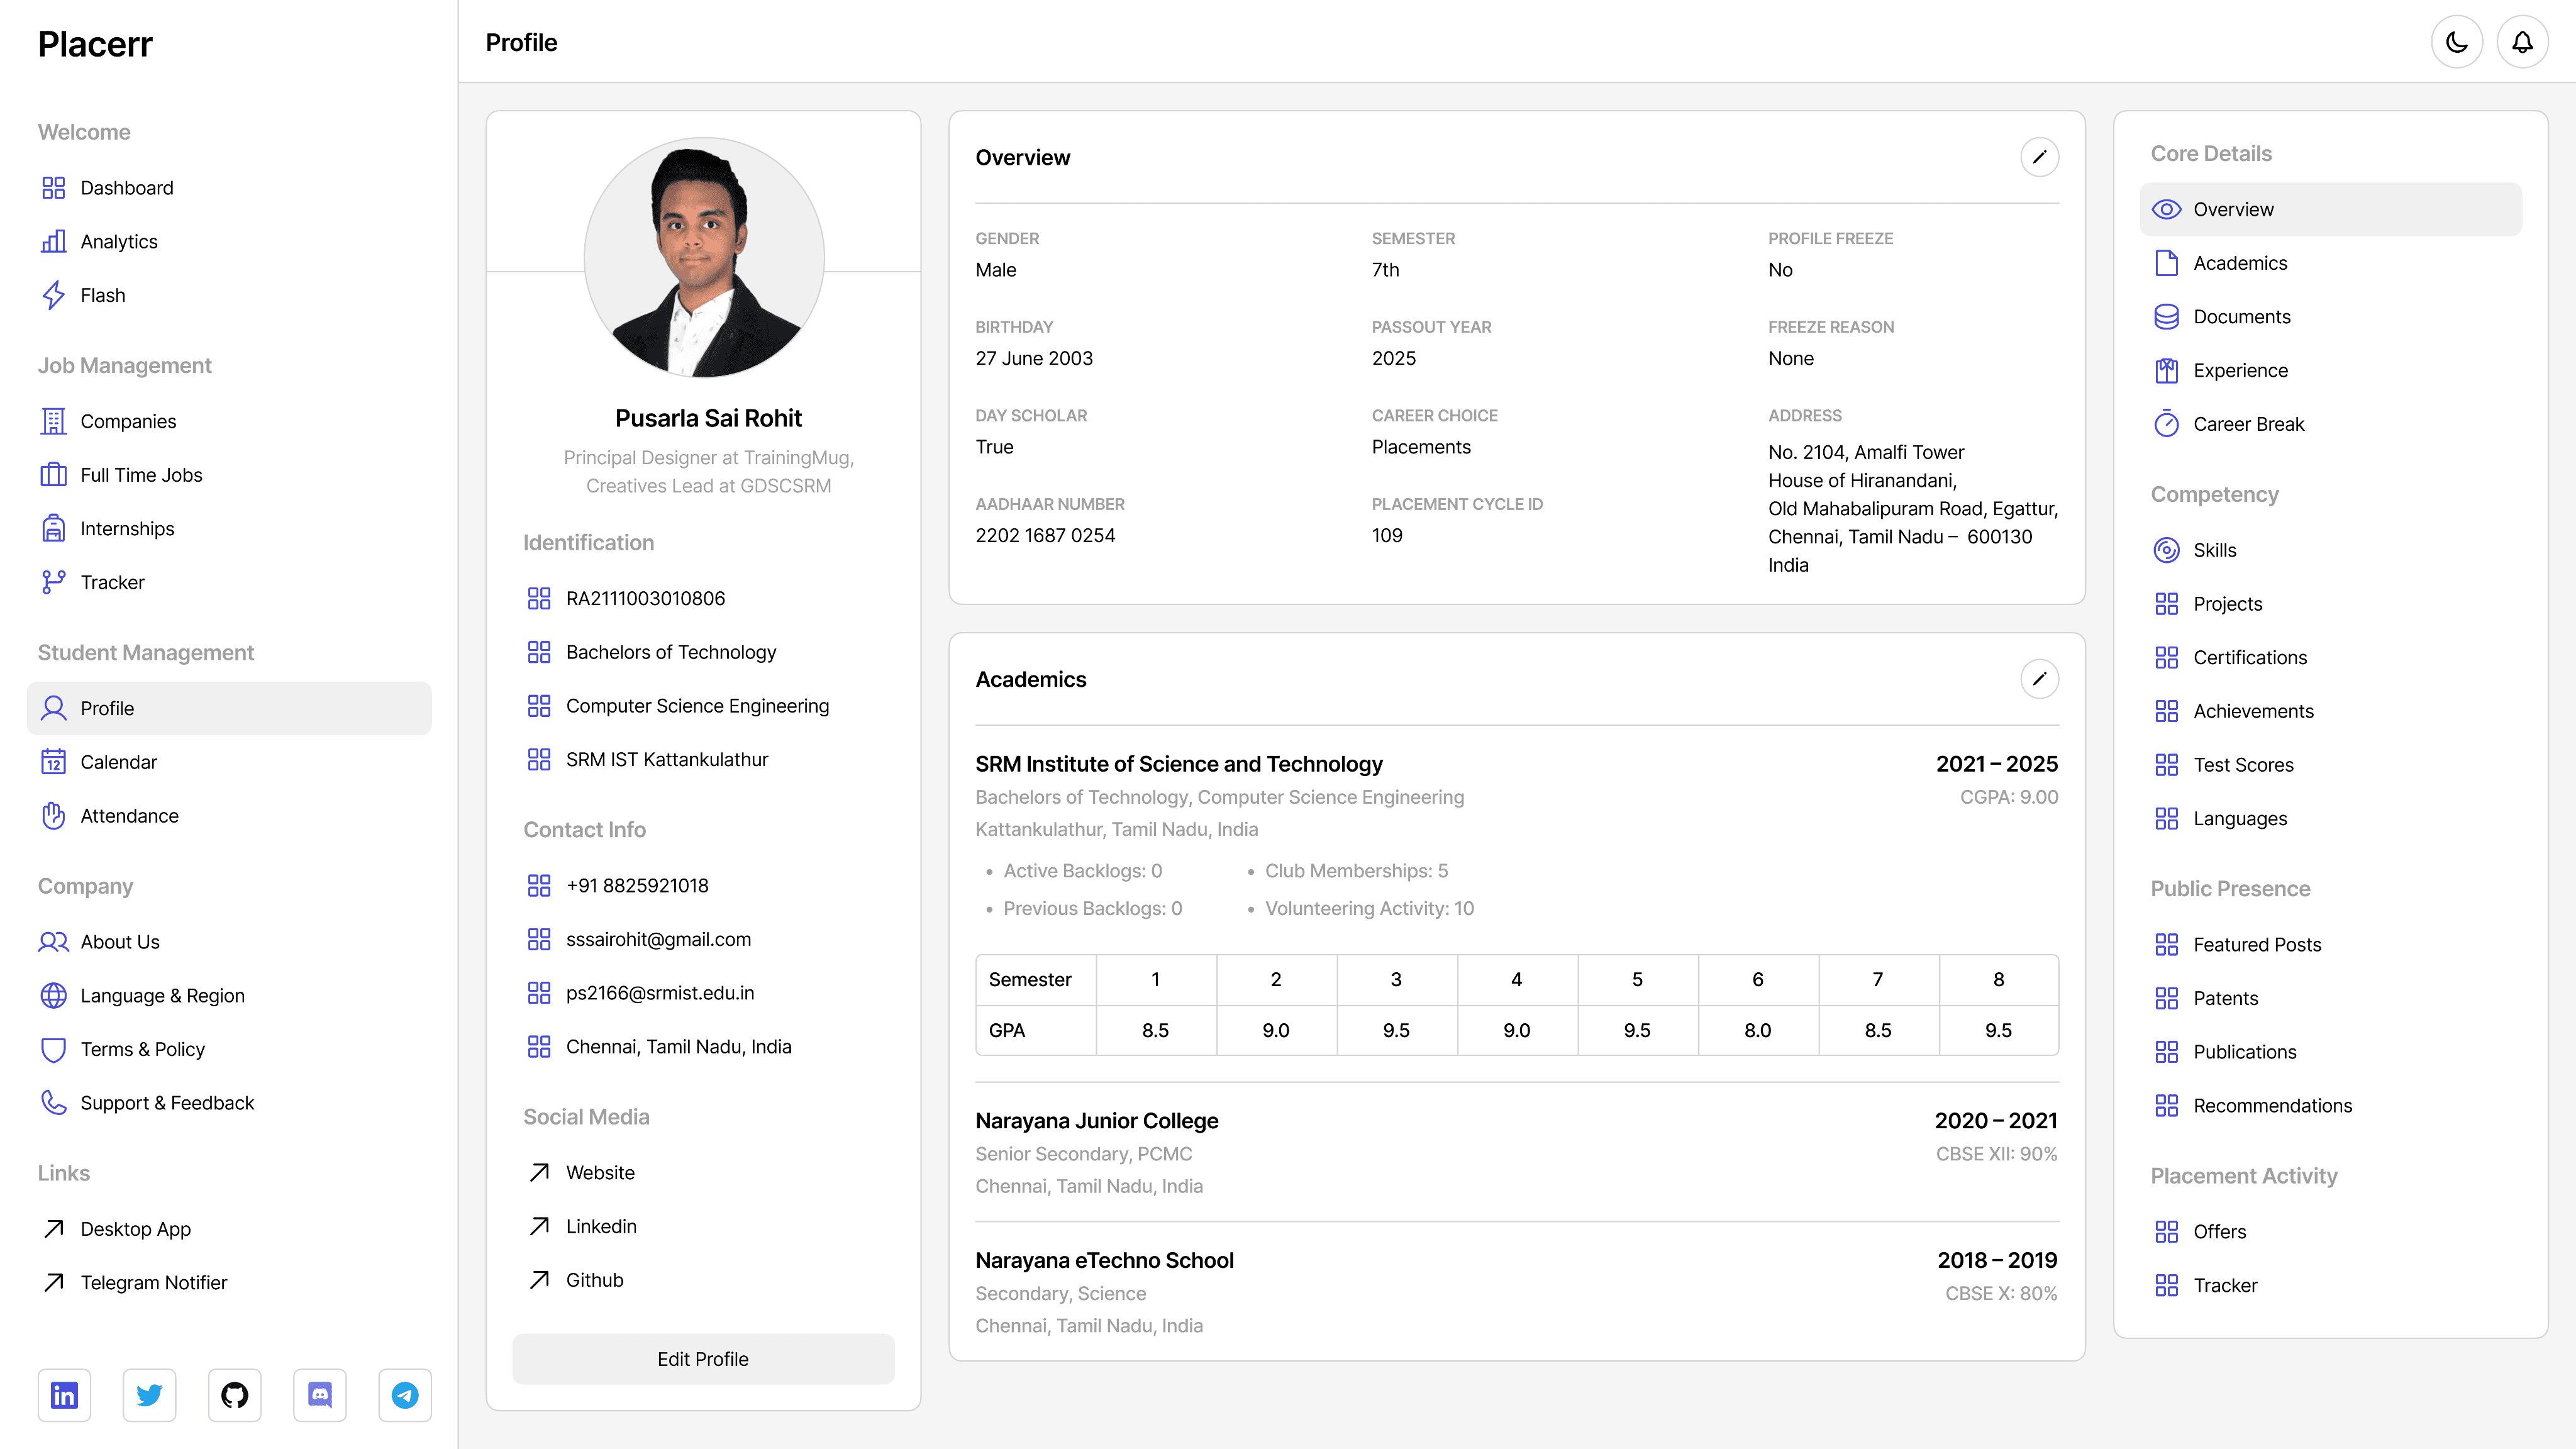Click the Flash lightning icon

pos(53,295)
